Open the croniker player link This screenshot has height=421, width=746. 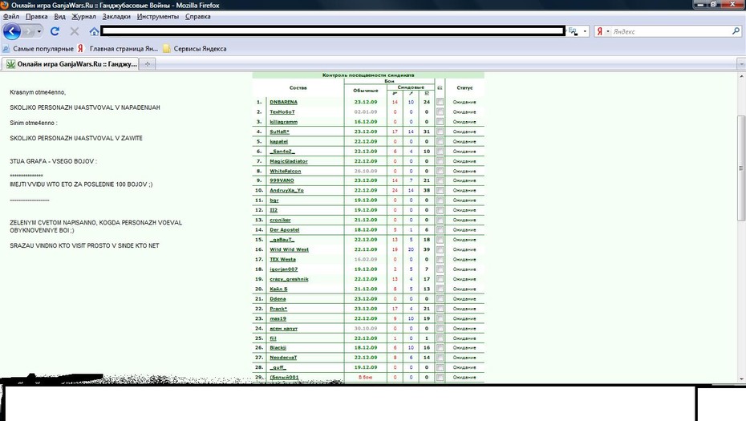[280, 220]
